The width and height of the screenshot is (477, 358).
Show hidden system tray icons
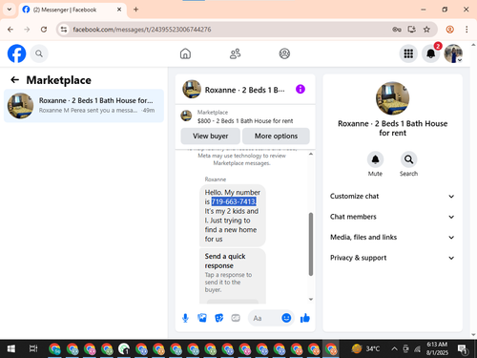394,348
